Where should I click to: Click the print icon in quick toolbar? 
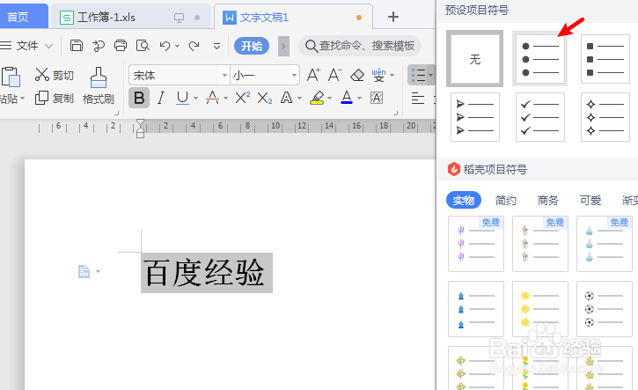coord(120,45)
